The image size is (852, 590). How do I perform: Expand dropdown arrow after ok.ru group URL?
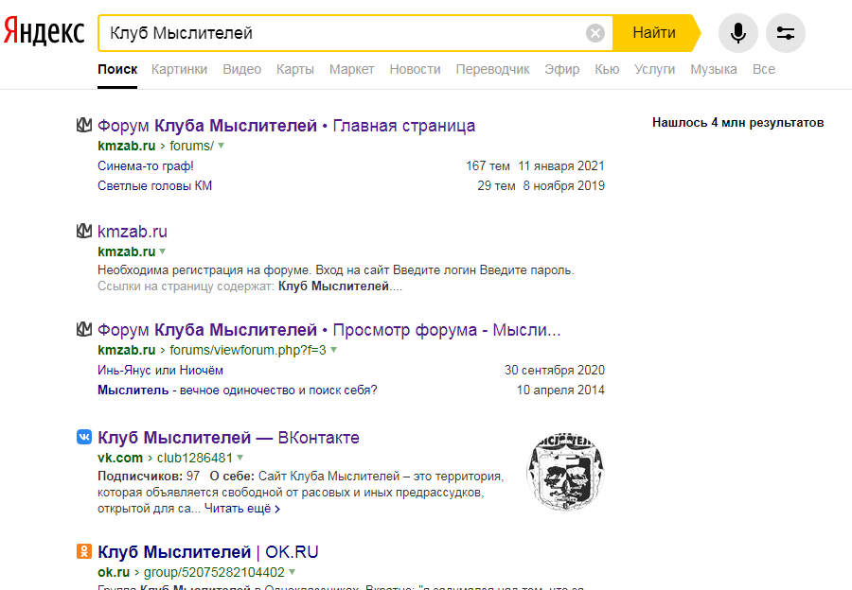(x=293, y=572)
